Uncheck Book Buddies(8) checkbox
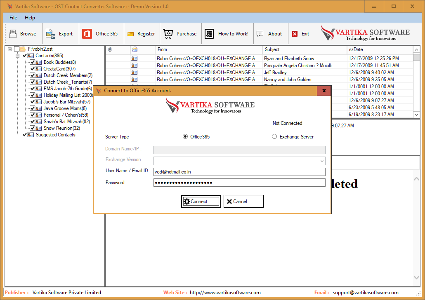Screen dimensions: 425x300 (x=32, y=62)
